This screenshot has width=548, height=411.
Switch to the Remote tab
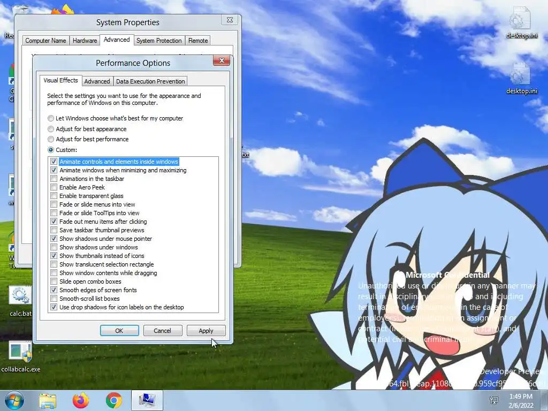[x=198, y=41]
